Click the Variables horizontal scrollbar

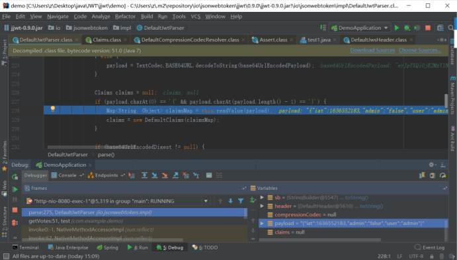(x=319, y=240)
